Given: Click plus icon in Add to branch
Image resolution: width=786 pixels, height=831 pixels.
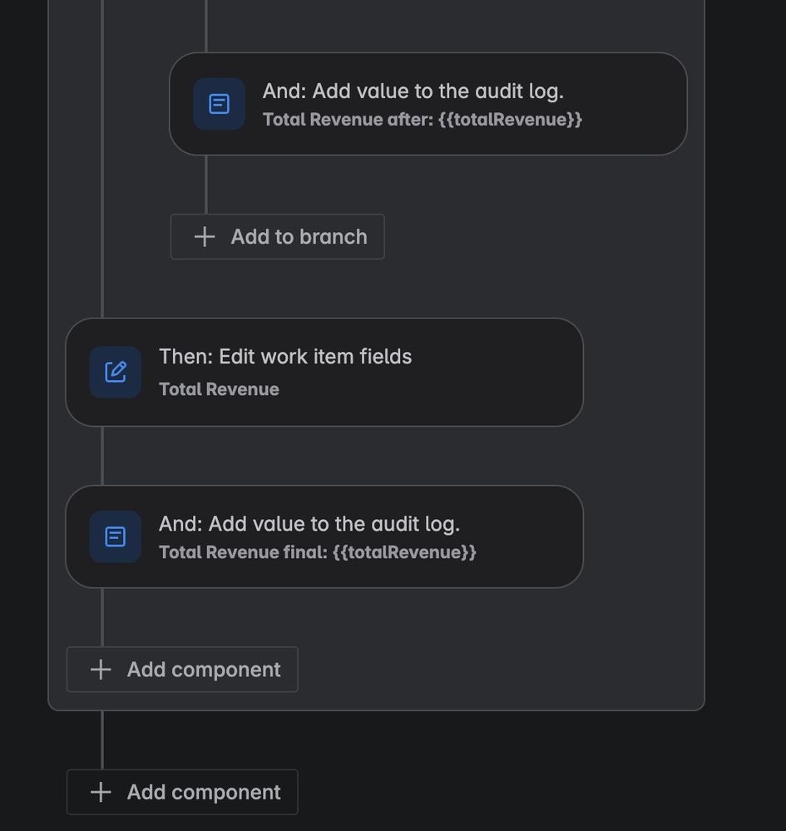Looking at the screenshot, I should point(205,237).
